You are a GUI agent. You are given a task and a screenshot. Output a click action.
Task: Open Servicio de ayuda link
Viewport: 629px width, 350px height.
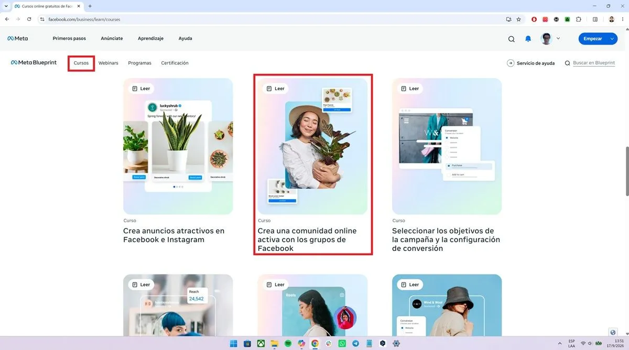(x=531, y=63)
